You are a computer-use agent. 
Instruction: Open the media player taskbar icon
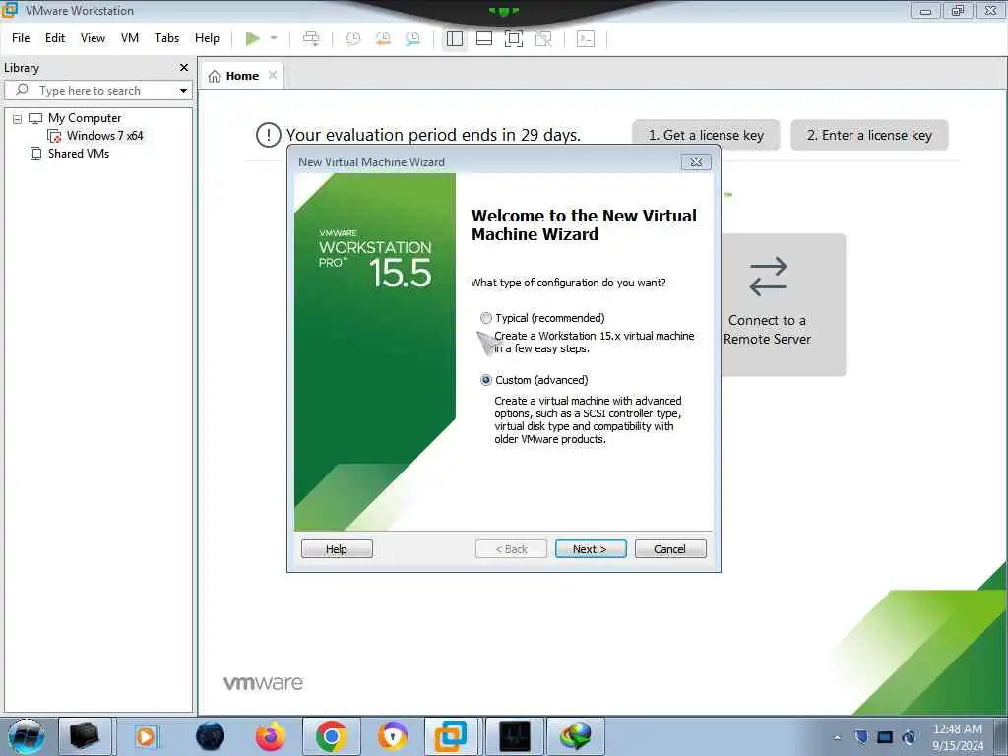pos(146,736)
